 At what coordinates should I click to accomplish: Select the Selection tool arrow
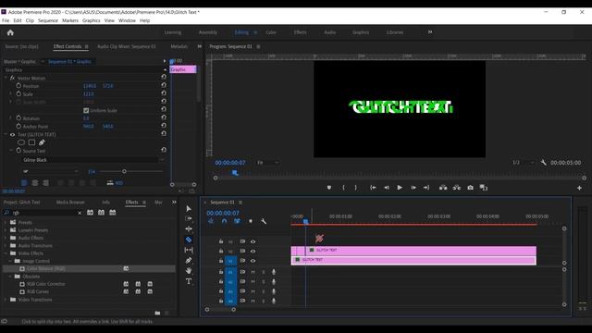[x=189, y=208]
